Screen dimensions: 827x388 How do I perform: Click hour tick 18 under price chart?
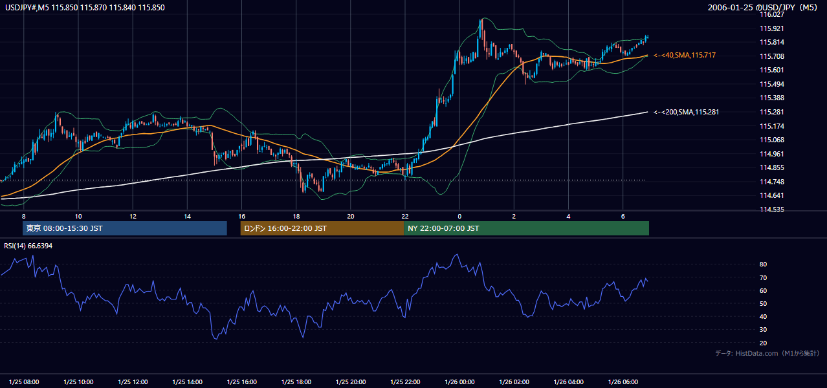click(296, 216)
